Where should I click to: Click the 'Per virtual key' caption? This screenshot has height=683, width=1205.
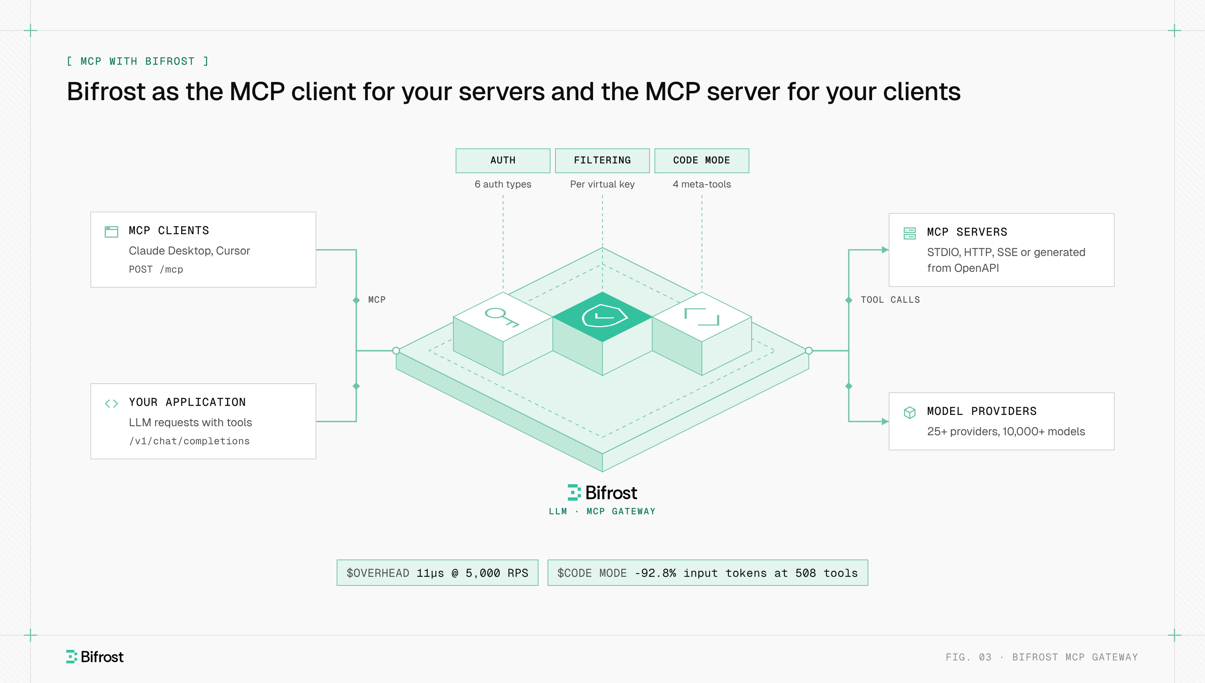[x=602, y=184]
